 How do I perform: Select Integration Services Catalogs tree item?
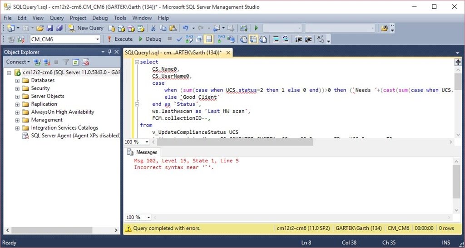(x=64, y=128)
